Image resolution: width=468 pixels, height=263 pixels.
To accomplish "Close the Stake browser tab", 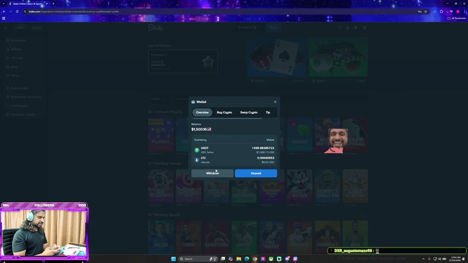I will click(x=46, y=4).
